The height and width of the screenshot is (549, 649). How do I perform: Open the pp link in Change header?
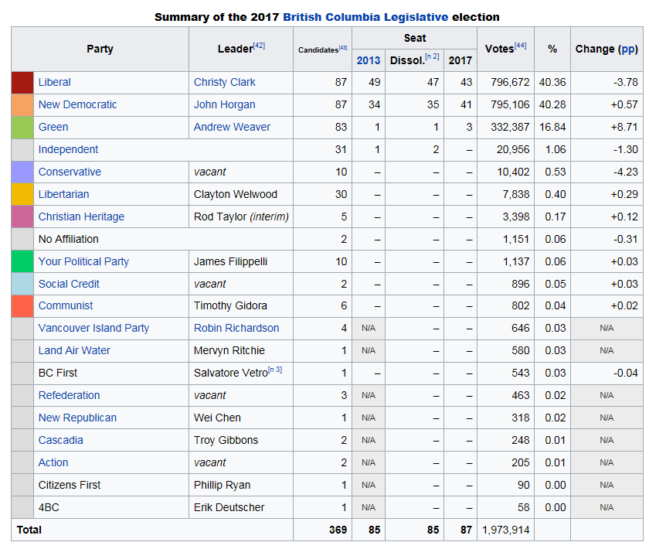click(627, 49)
